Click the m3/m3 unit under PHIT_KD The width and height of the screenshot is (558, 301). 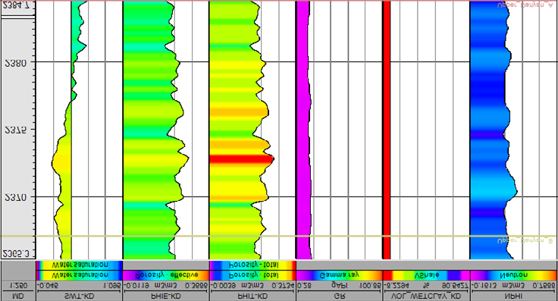coord(252,286)
